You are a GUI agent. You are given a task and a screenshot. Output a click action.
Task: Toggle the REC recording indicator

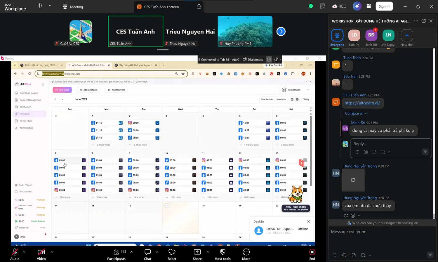pyautogui.click(x=339, y=6)
